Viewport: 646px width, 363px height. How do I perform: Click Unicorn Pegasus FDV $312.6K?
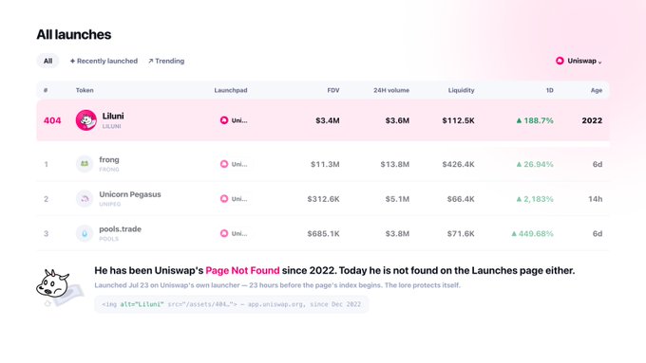click(323, 199)
